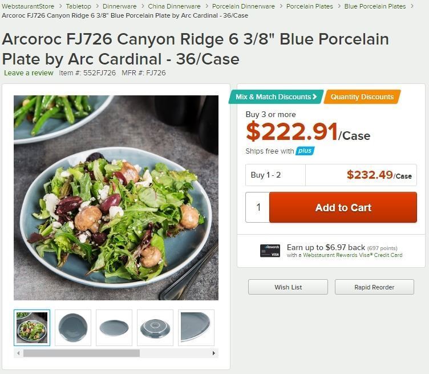Click the Rewards Visa card icon
Screen dimensions: 429x374
tap(270, 251)
